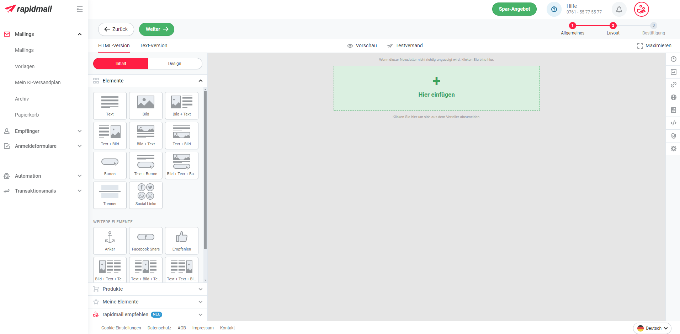Choose the Trenner divider element
The height and width of the screenshot is (334, 680).
tap(110, 195)
